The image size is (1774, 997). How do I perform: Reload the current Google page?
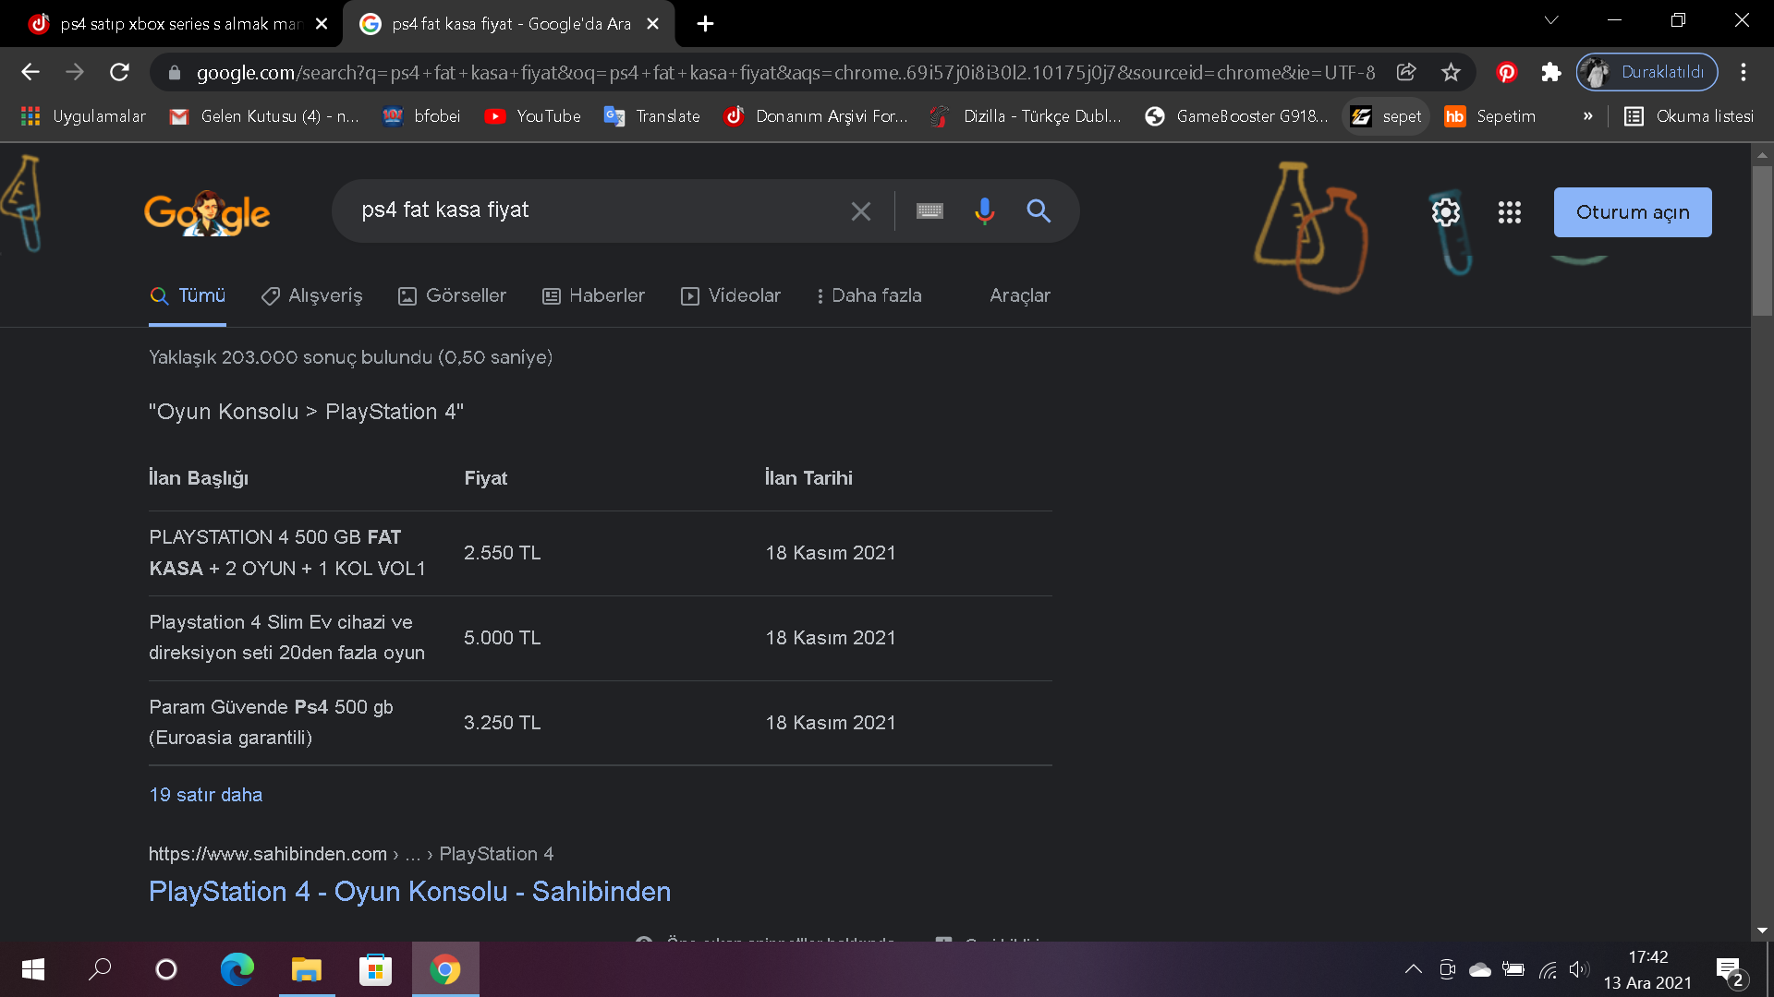[119, 72]
